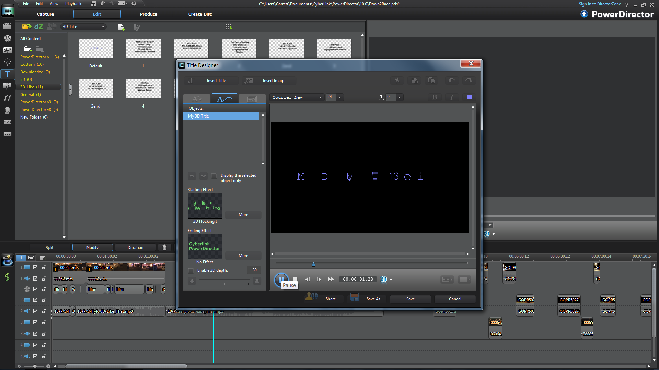Stop the title preview playback
This screenshot has width=659, height=370.
tap(295, 279)
